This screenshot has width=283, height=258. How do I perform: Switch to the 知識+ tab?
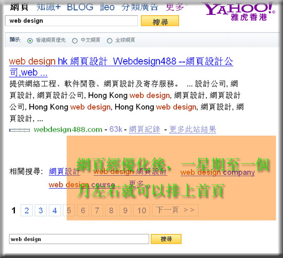pos(48,7)
